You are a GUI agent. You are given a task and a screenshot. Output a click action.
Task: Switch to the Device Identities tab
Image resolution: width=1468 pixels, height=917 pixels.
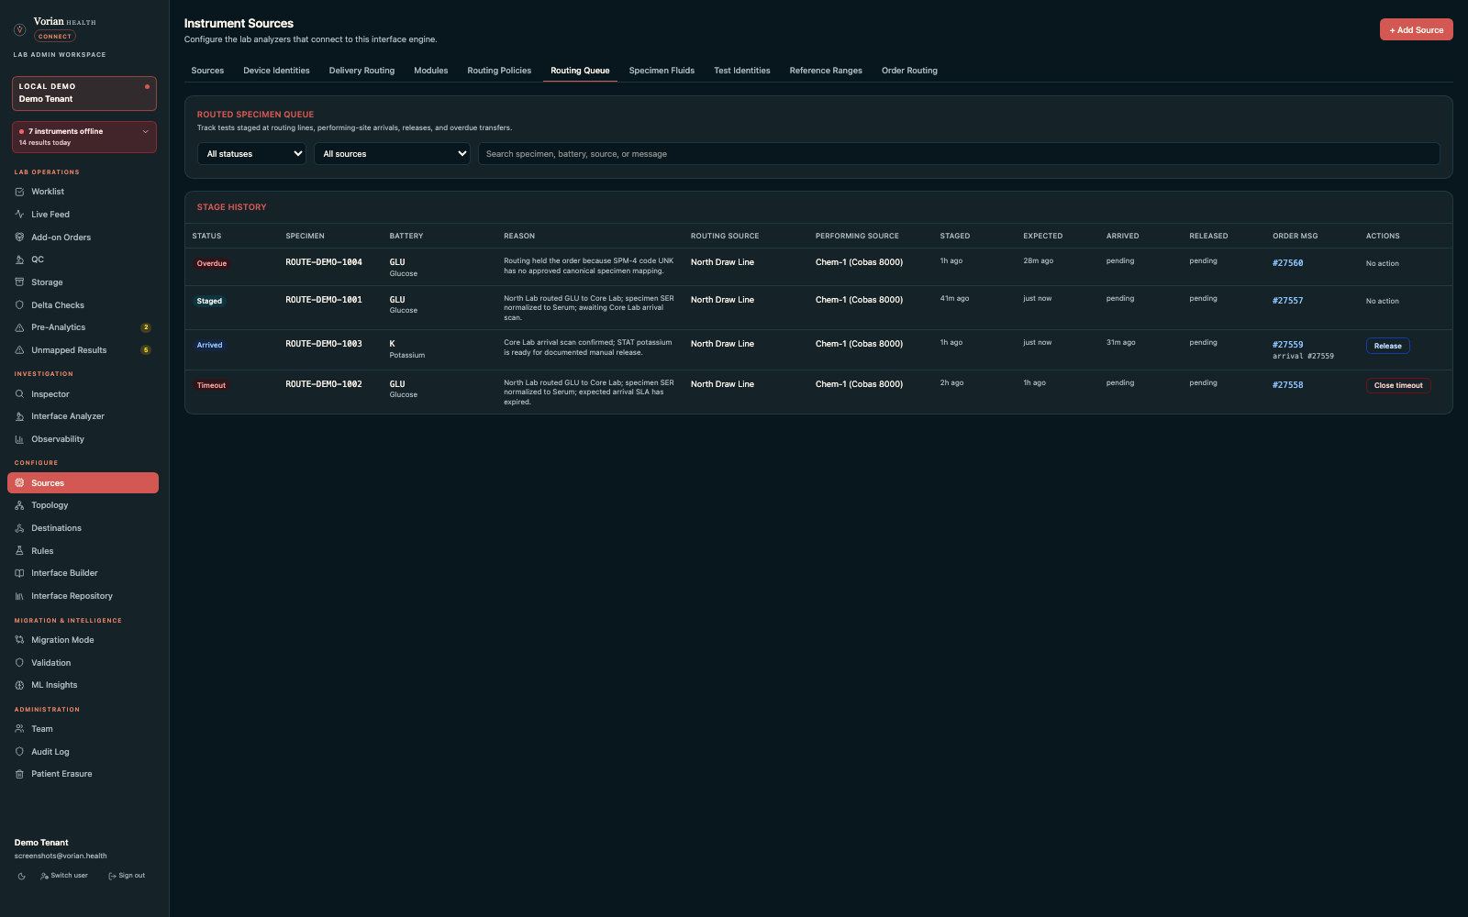(x=276, y=71)
